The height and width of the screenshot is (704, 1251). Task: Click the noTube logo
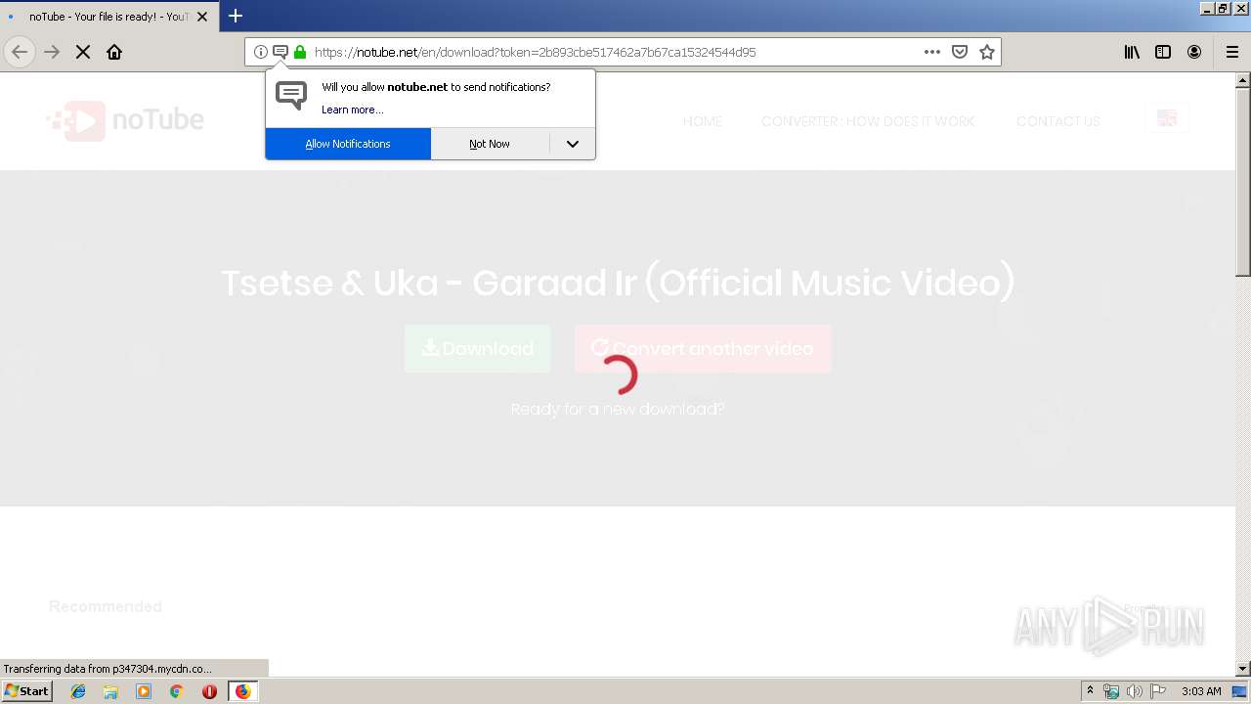[x=125, y=120]
